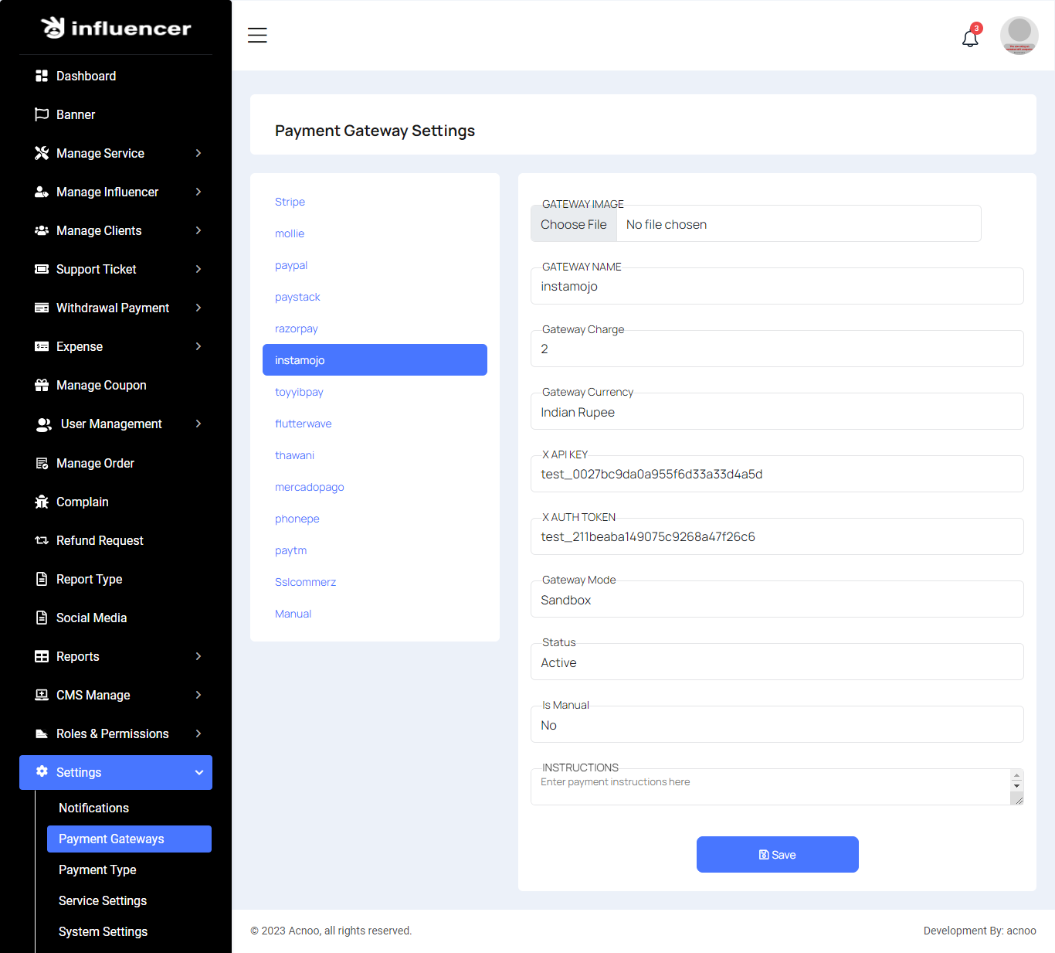Open the Status dropdown
The width and height of the screenshot is (1055, 953).
tap(776, 662)
